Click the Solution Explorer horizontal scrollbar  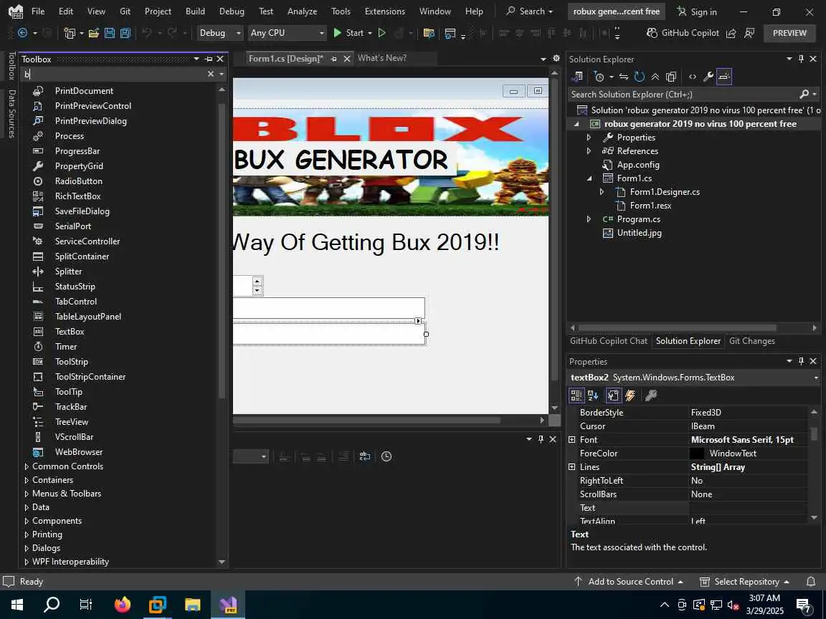pos(677,327)
